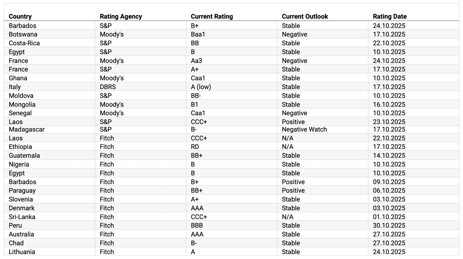
Task: Select the date 06.10.2025 for Paraguay
Action: pyautogui.click(x=389, y=191)
